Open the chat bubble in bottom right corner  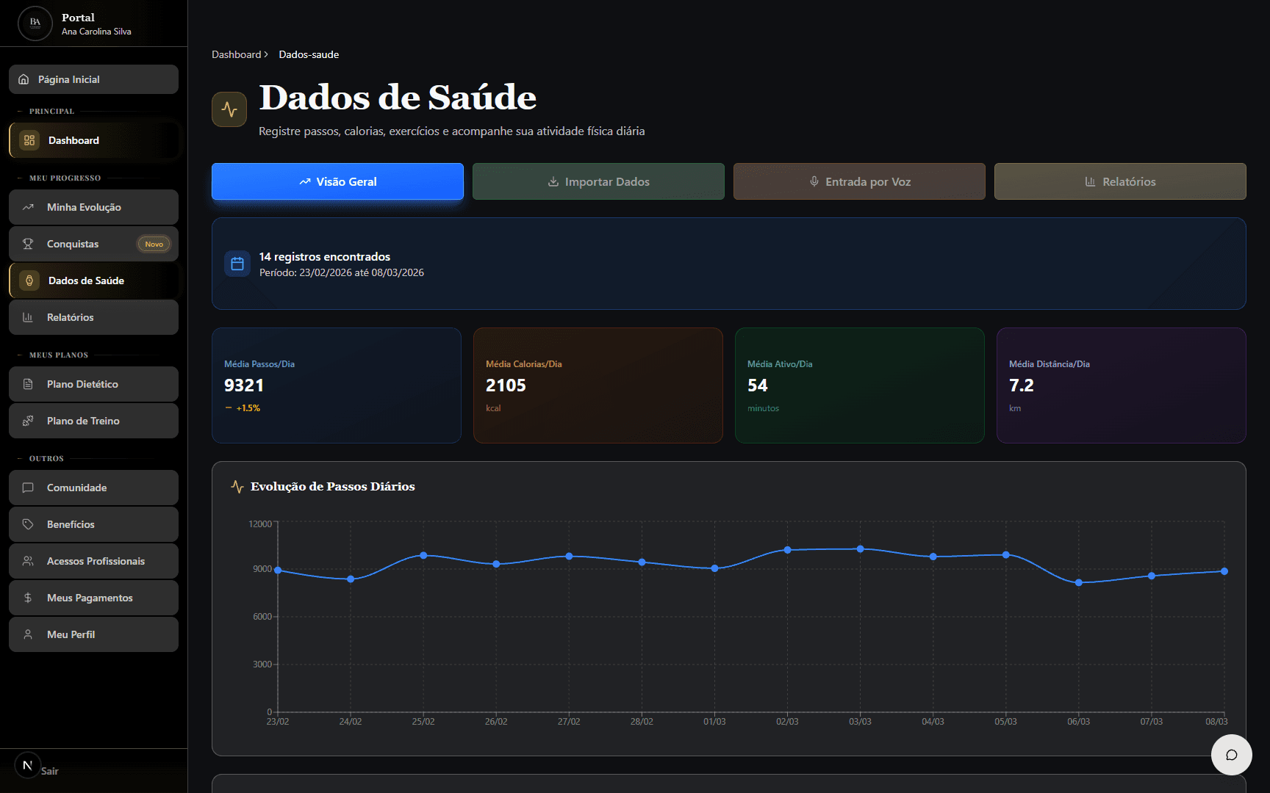(x=1231, y=755)
